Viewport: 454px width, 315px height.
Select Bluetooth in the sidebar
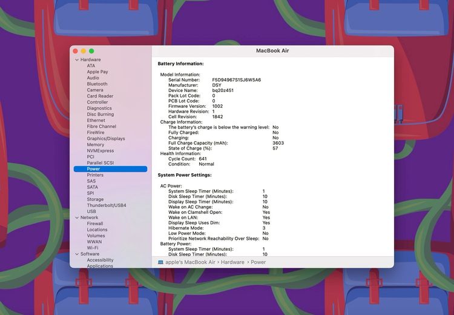pos(97,84)
